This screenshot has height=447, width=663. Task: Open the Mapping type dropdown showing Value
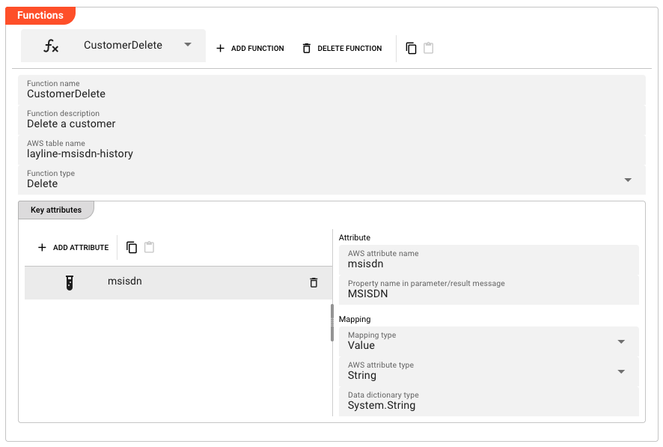point(621,341)
